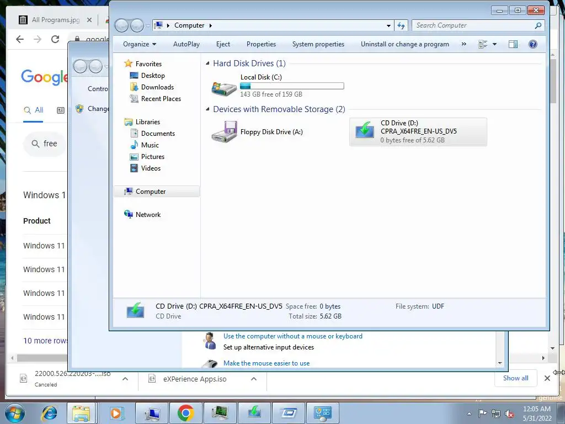Viewport: 565px width, 424px height.
Task: Click Show all downloads button
Action: tap(516, 378)
